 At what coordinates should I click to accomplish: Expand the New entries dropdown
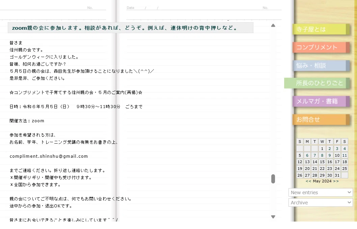321,192
